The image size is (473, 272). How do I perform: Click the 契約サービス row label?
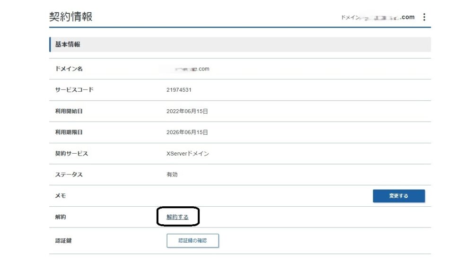point(71,154)
